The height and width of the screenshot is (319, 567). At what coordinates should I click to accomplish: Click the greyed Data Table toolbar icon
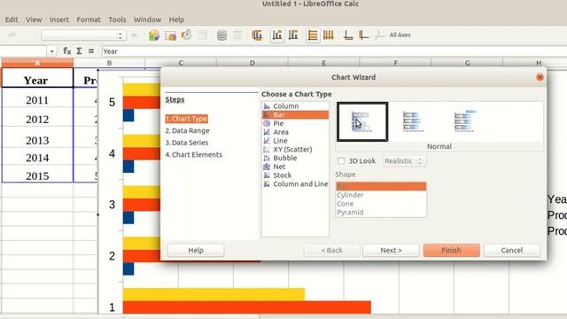tap(237, 35)
